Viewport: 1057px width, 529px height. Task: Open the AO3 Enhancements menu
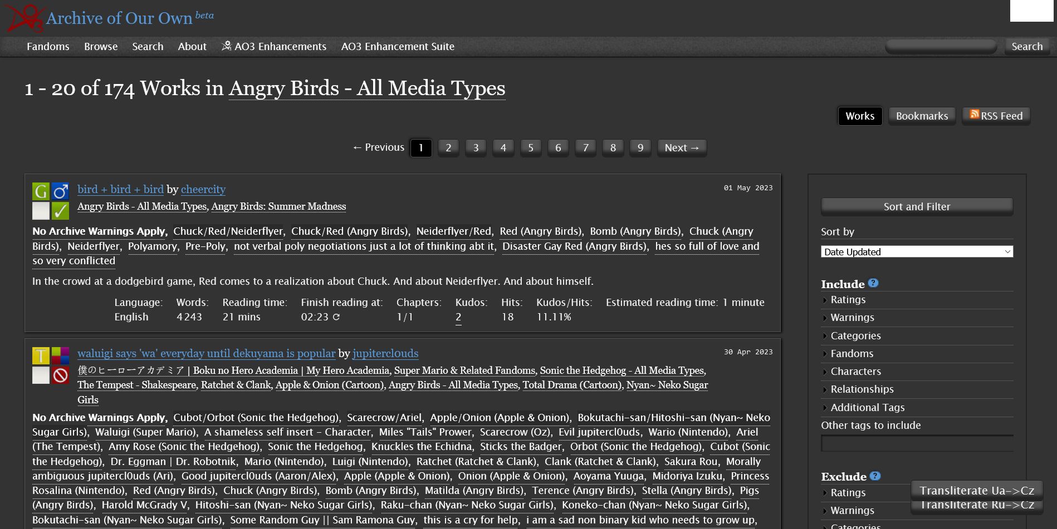274,47
